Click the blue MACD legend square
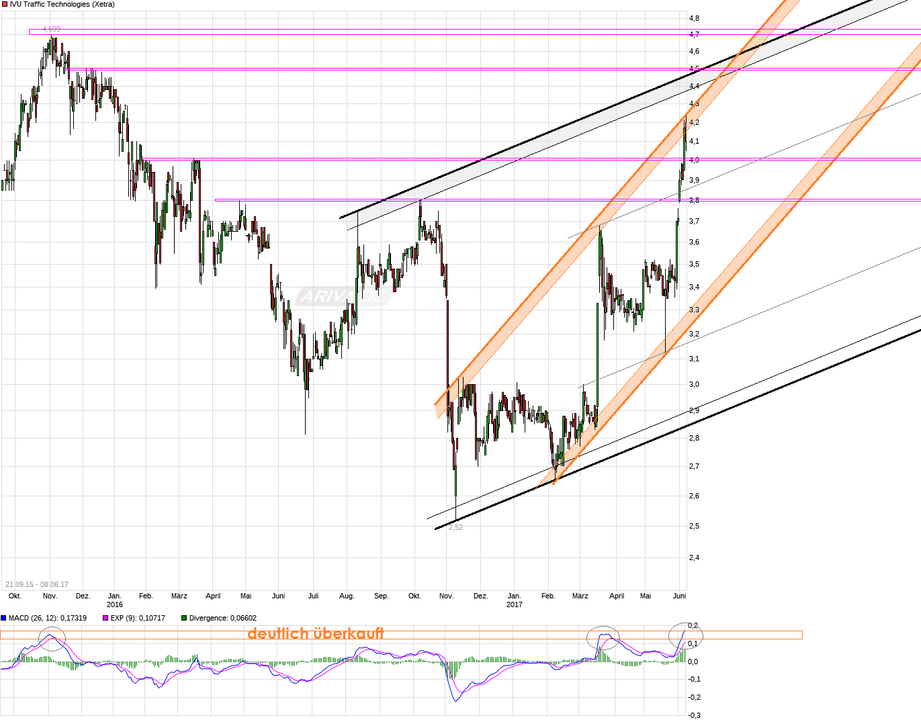921x724 pixels. click(x=3, y=618)
